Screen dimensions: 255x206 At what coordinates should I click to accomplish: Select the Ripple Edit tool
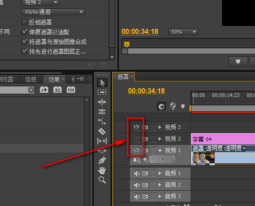coord(102,102)
